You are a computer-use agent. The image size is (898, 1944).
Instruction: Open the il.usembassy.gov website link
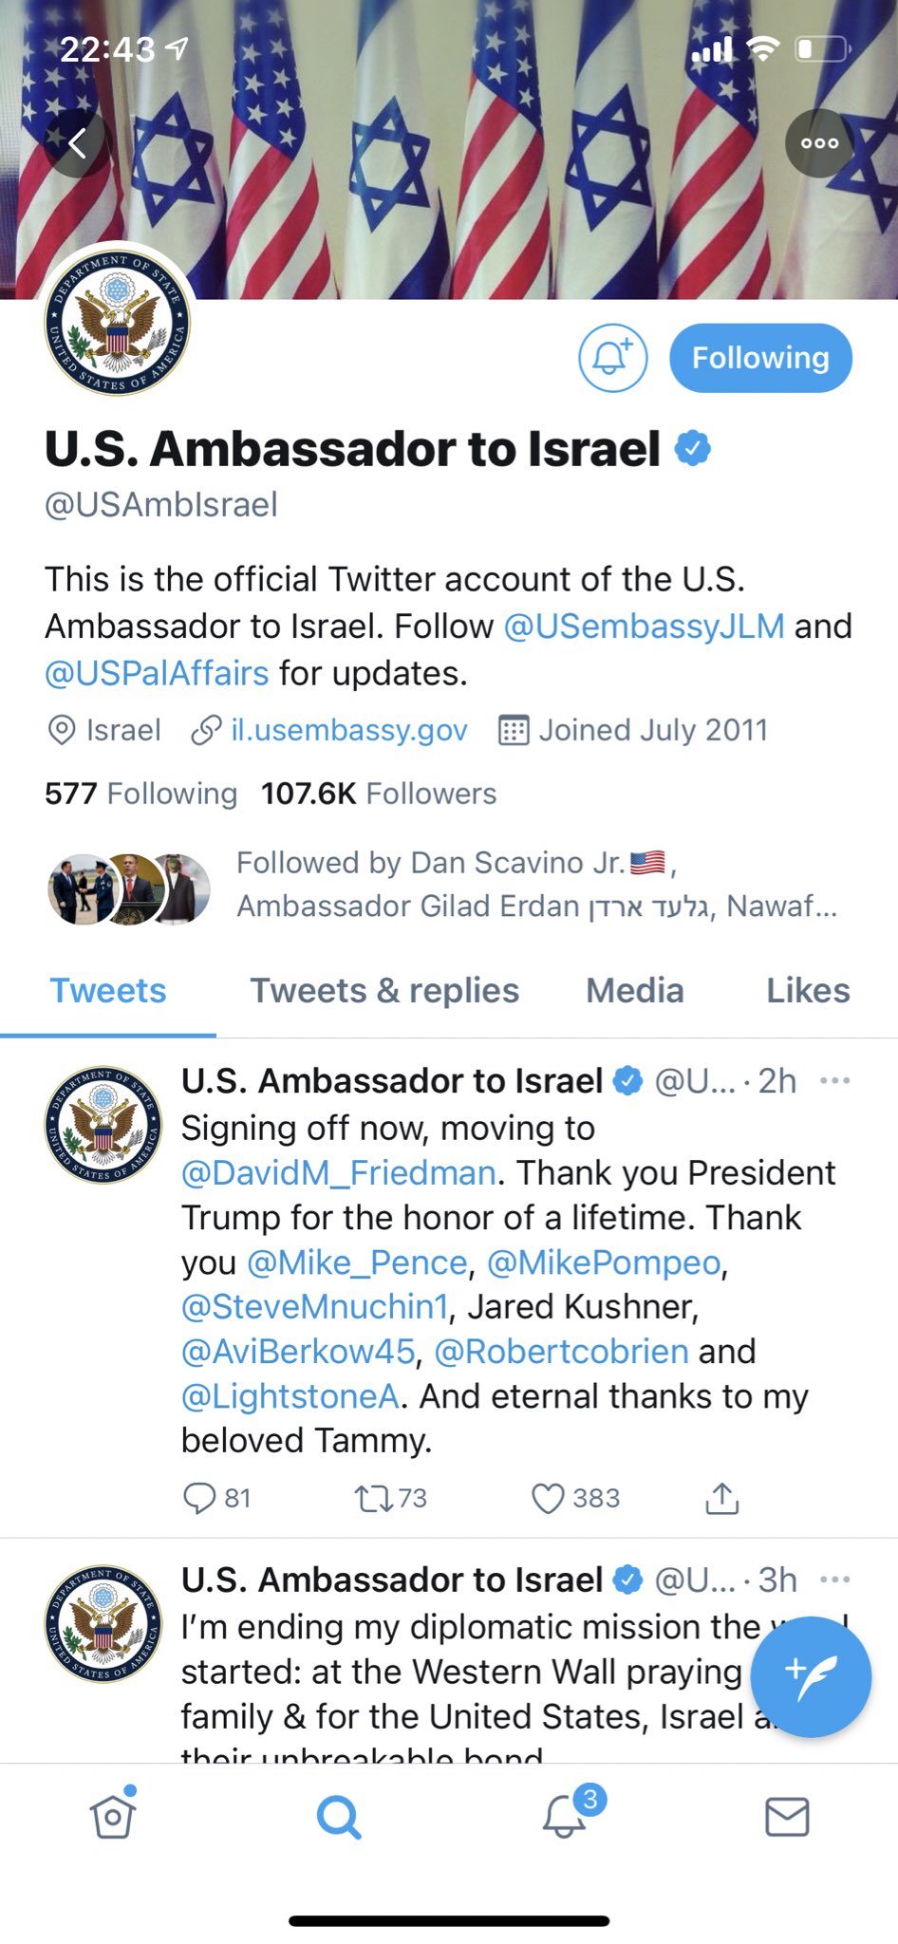point(348,730)
